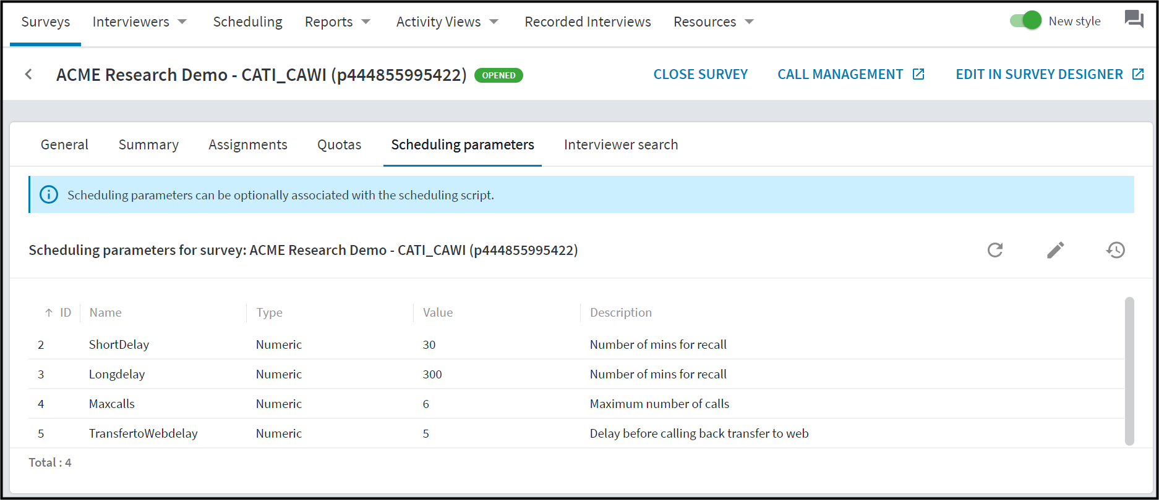1159x500 pixels.
Task: Open EDIT IN SURVEY DESIGNER link
Action: [1039, 75]
